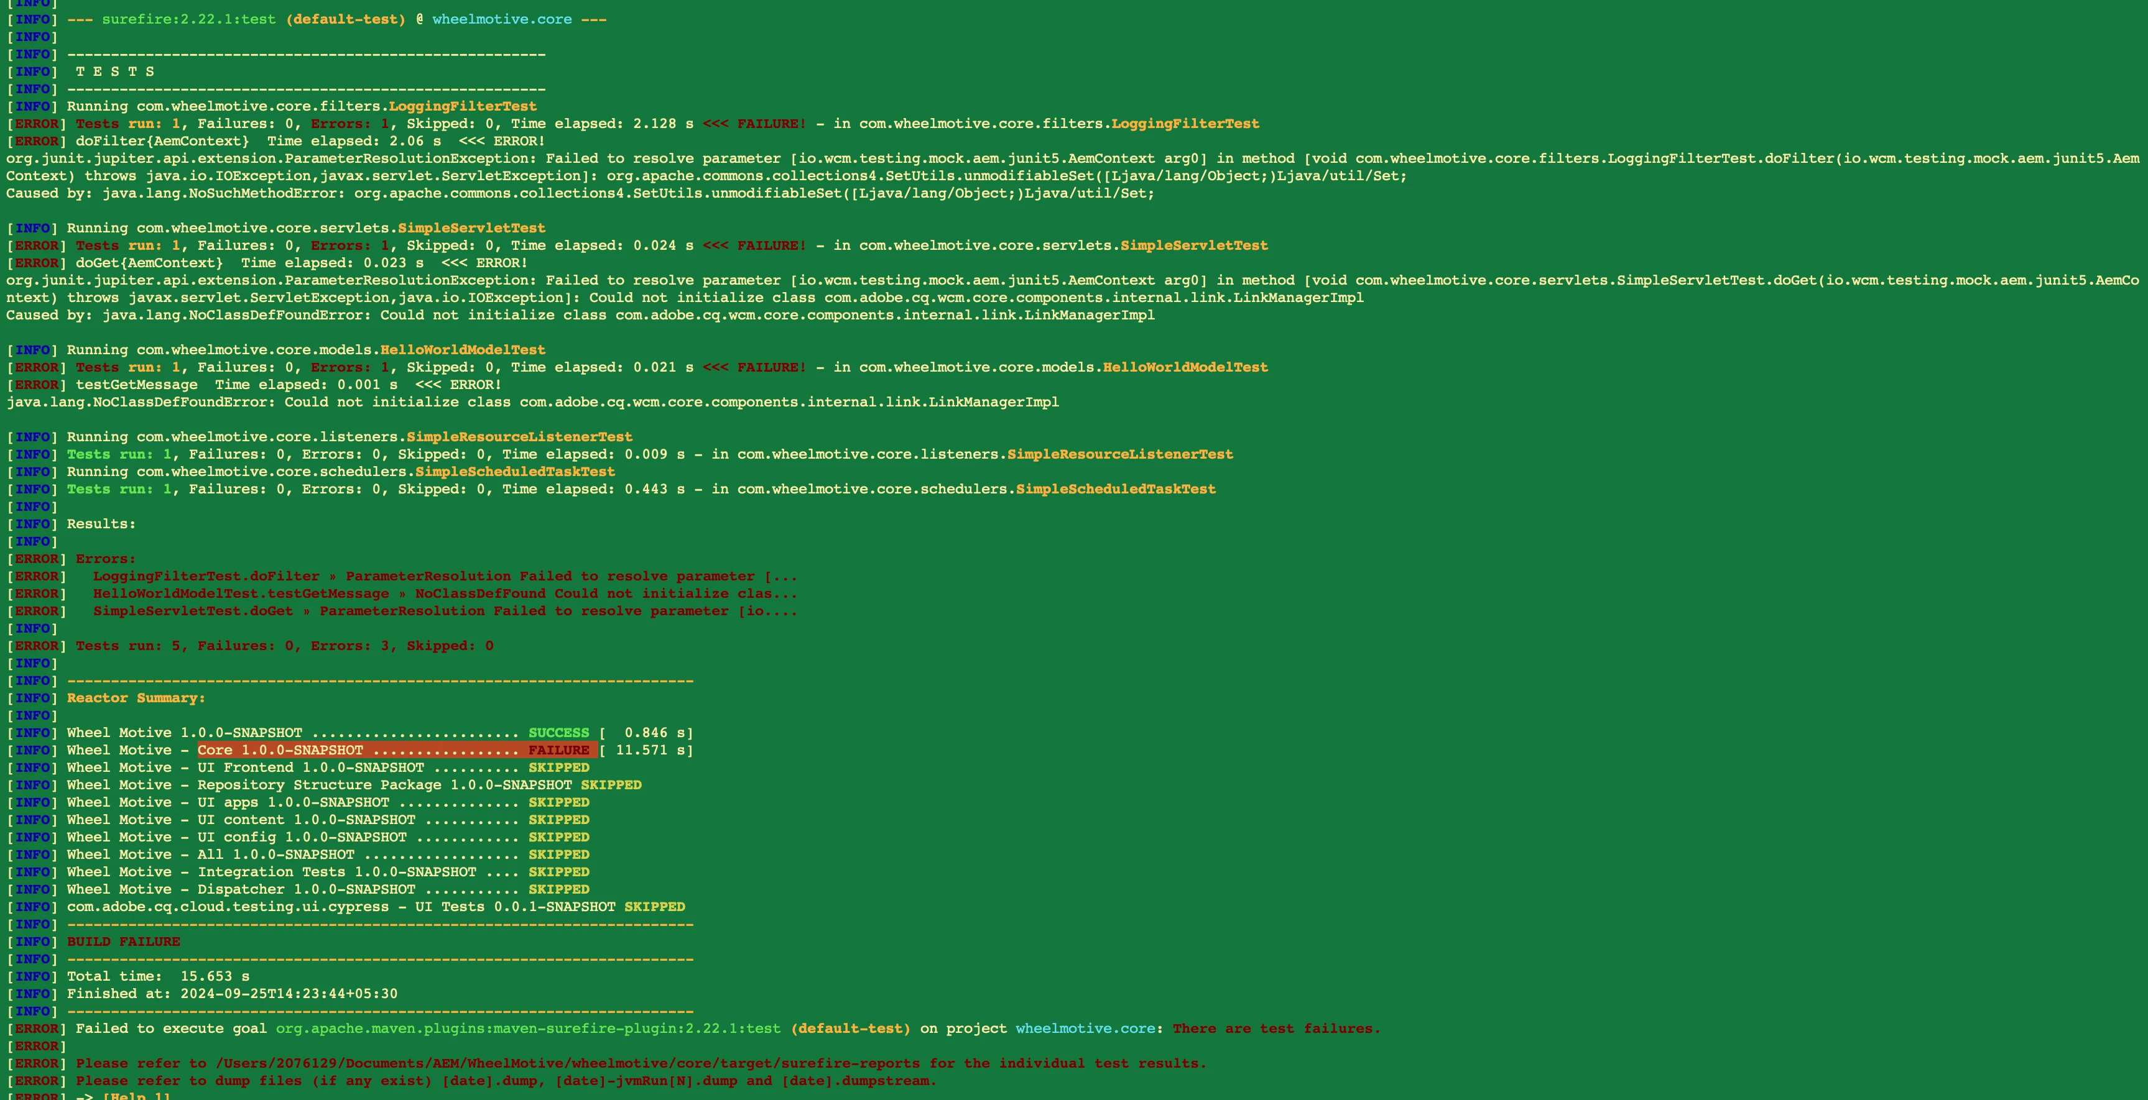Viewport: 2148px width, 1100px height.
Task: Click the highlighted Core 1.0.0-SNAPSHOT FAILURE row
Action: pyautogui.click(x=396, y=751)
